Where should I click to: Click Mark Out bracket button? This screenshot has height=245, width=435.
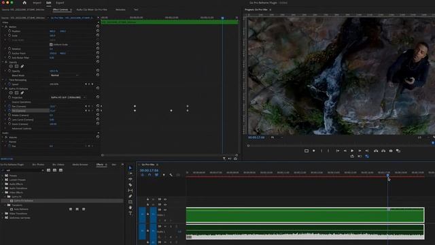[328, 150]
